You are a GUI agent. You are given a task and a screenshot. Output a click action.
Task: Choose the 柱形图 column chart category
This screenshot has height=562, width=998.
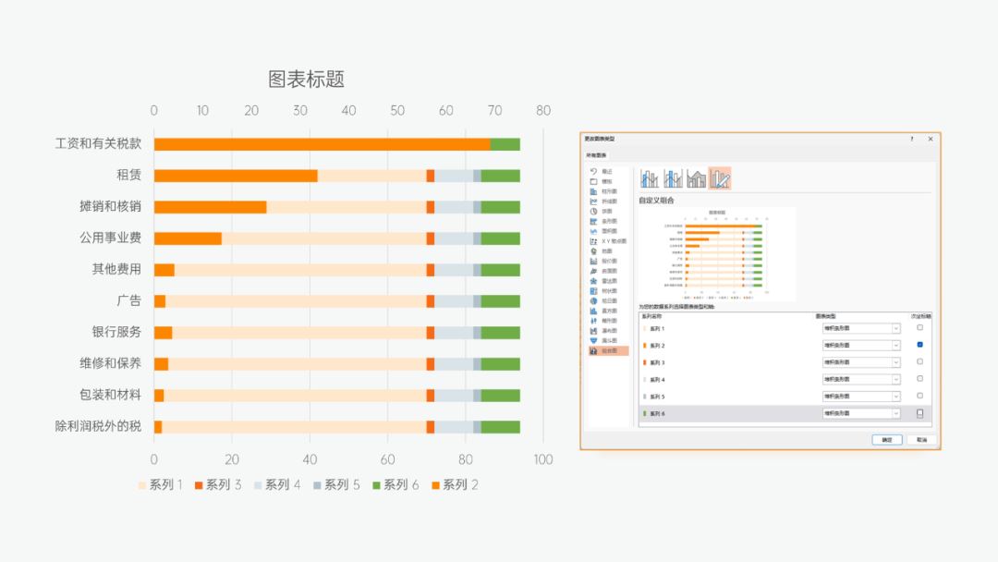coord(605,191)
